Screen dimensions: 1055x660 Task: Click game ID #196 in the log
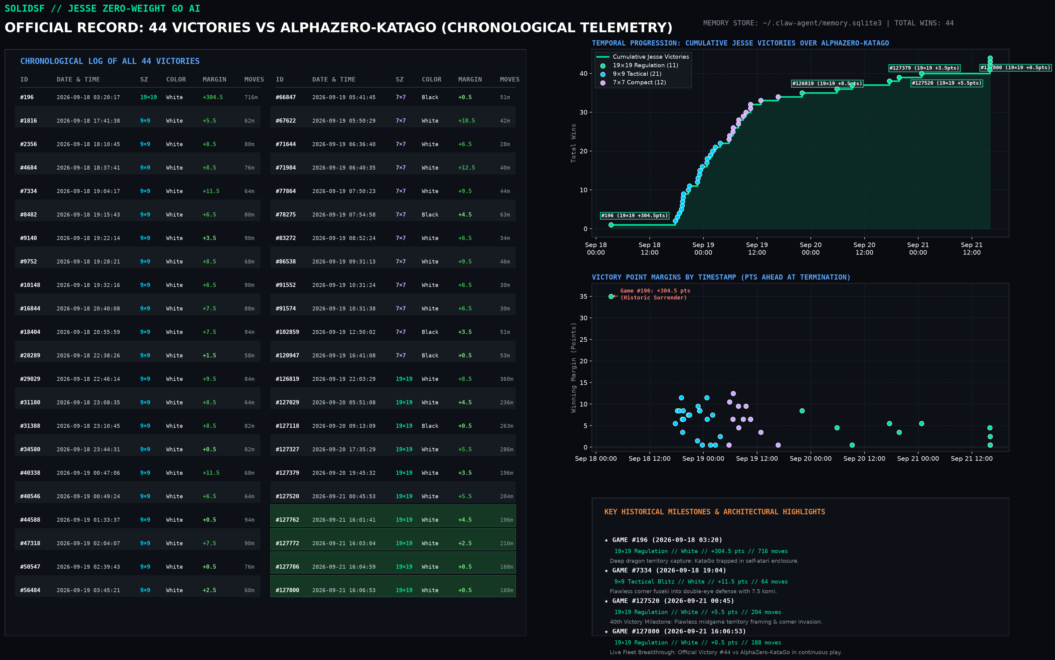[x=27, y=97]
